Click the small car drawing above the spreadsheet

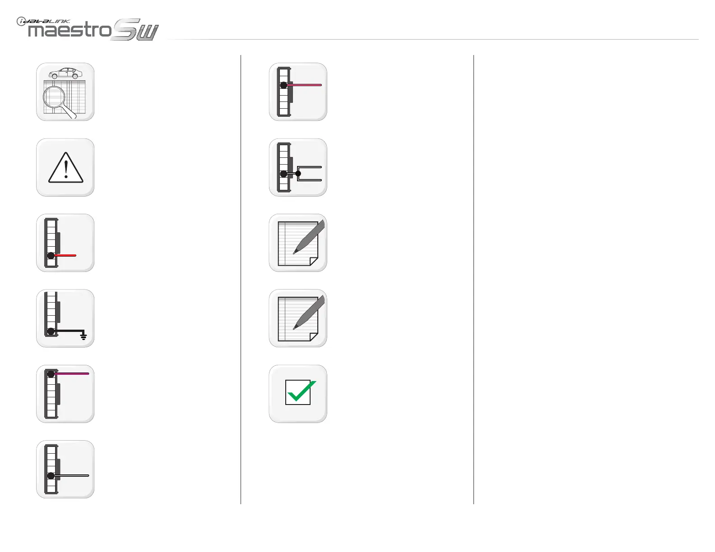point(66,74)
